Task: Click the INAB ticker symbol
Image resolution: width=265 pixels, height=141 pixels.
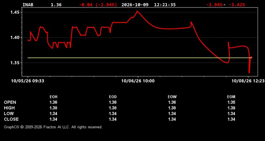Action: point(28,5)
